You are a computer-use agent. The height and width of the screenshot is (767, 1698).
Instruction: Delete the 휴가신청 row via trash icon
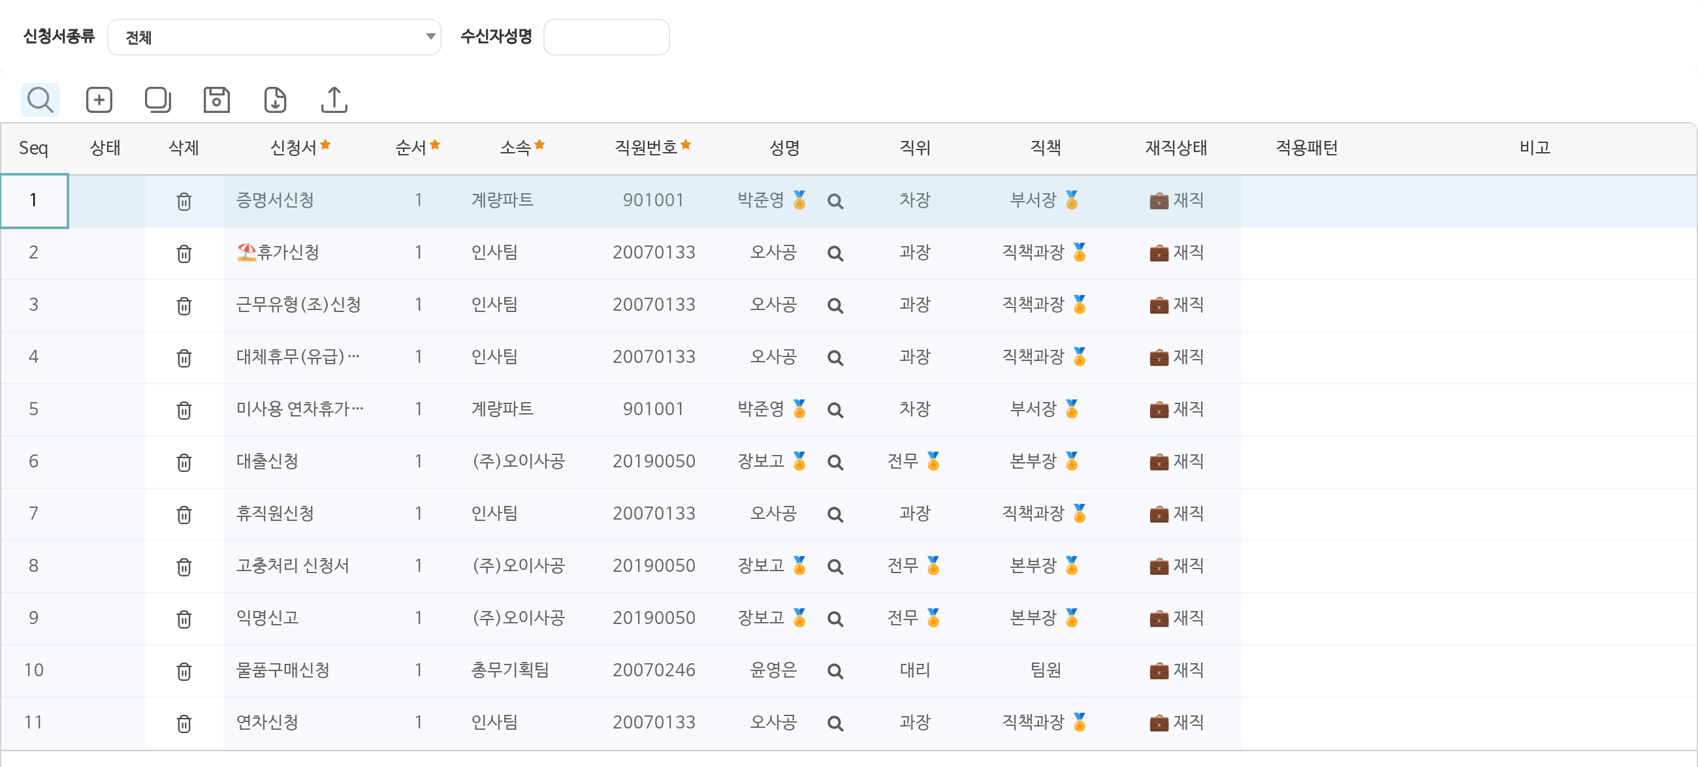(184, 254)
